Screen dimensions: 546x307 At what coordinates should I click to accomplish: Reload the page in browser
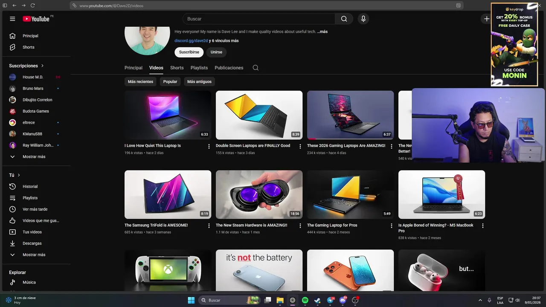coord(33,6)
